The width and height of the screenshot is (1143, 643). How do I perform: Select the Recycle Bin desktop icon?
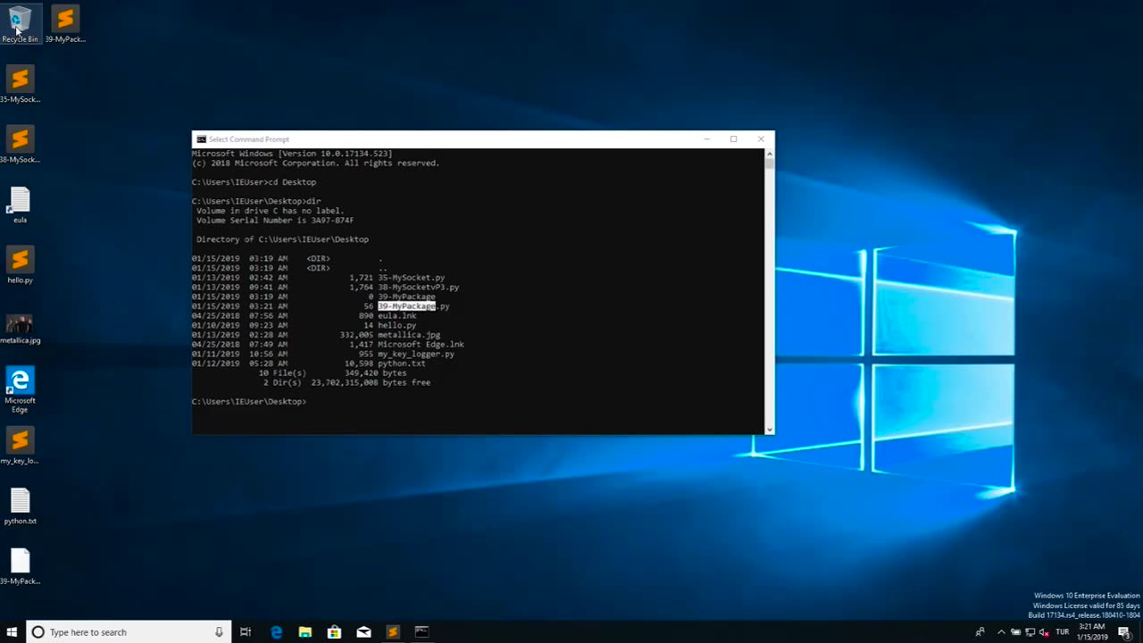20,24
